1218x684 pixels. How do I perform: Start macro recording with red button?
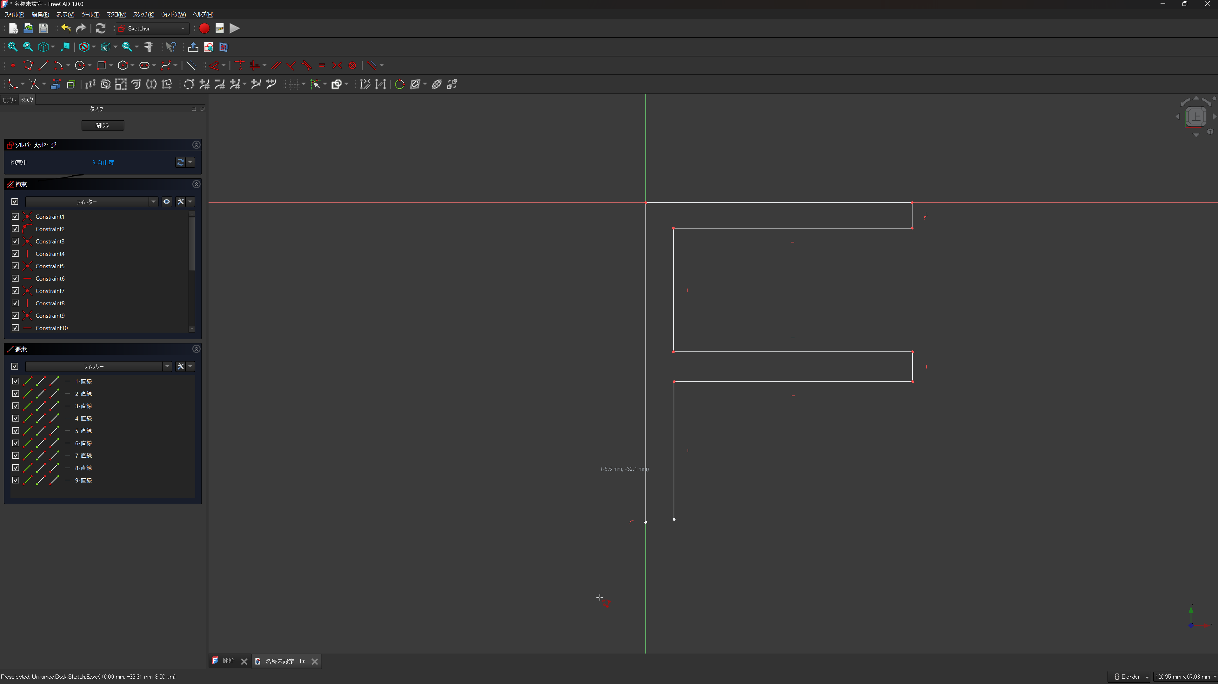pos(204,28)
